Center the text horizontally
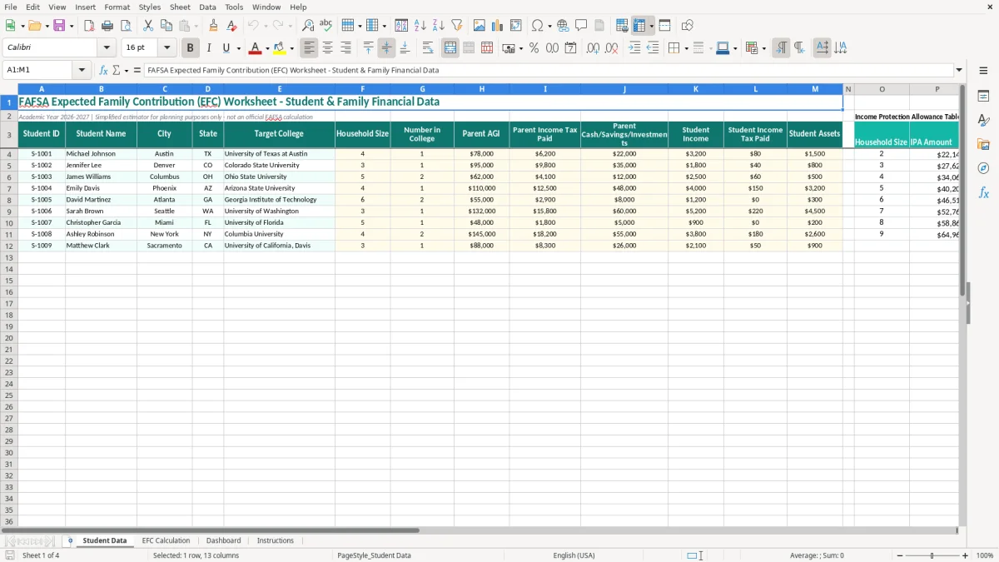 [x=327, y=48]
